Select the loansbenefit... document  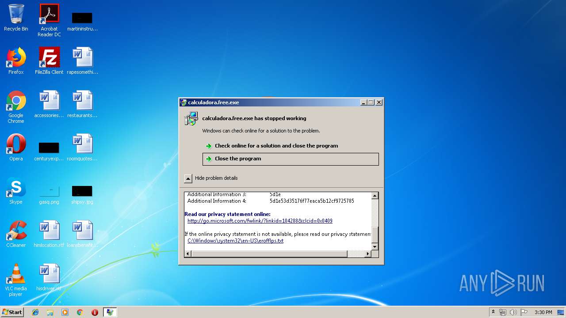pyautogui.click(x=82, y=234)
